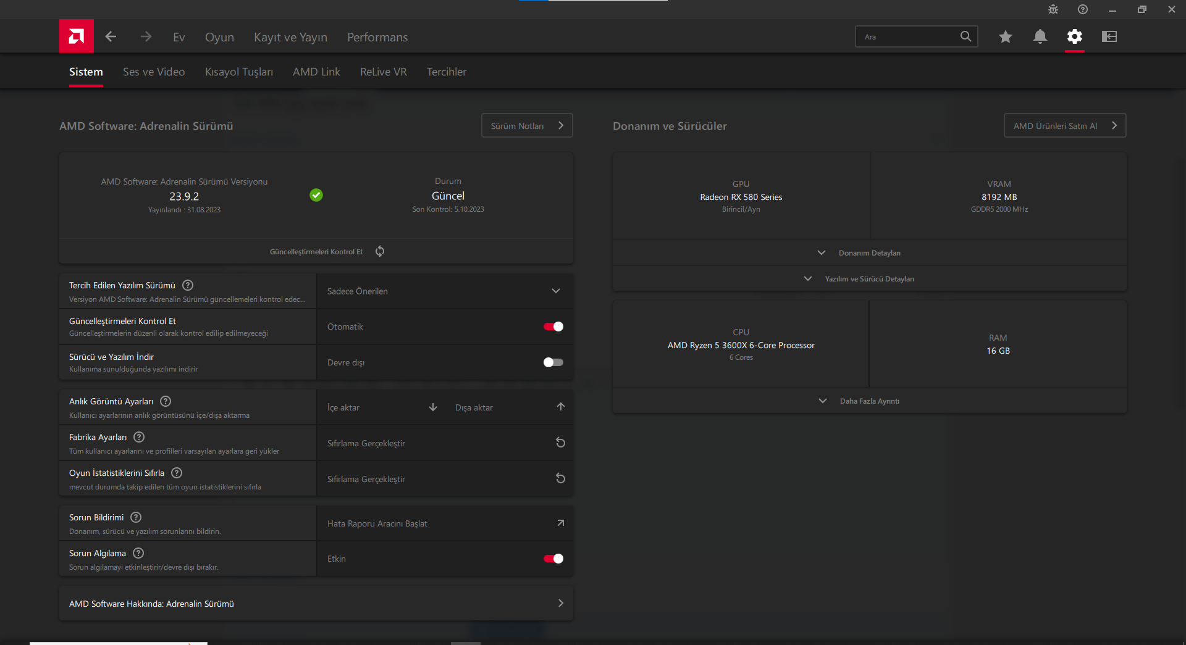Click the search magnifier icon
This screenshot has height=645, width=1186.
965,36
